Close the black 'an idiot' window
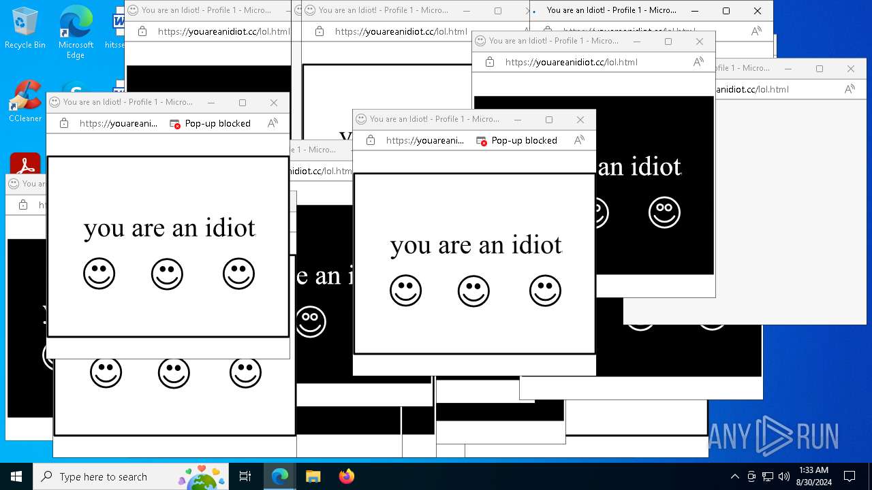This screenshot has width=872, height=490. (700, 42)
